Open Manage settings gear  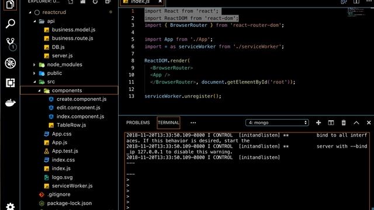(11, 206)
